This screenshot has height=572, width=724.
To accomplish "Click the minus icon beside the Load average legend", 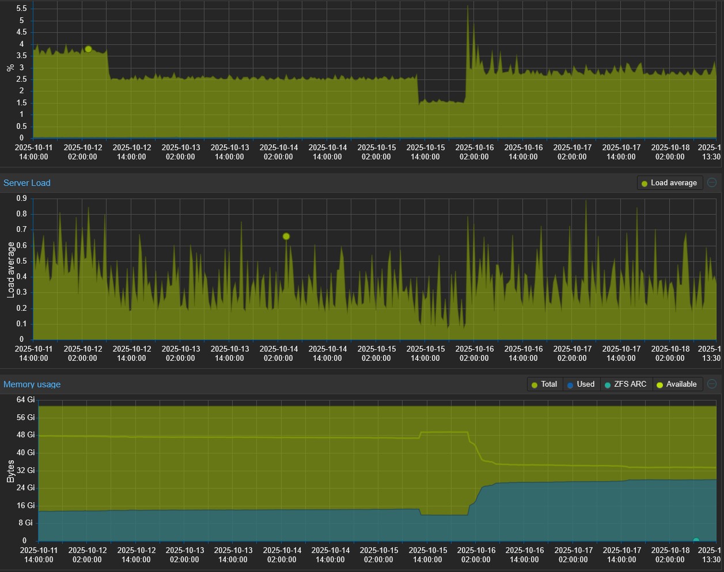I will 712,182.
